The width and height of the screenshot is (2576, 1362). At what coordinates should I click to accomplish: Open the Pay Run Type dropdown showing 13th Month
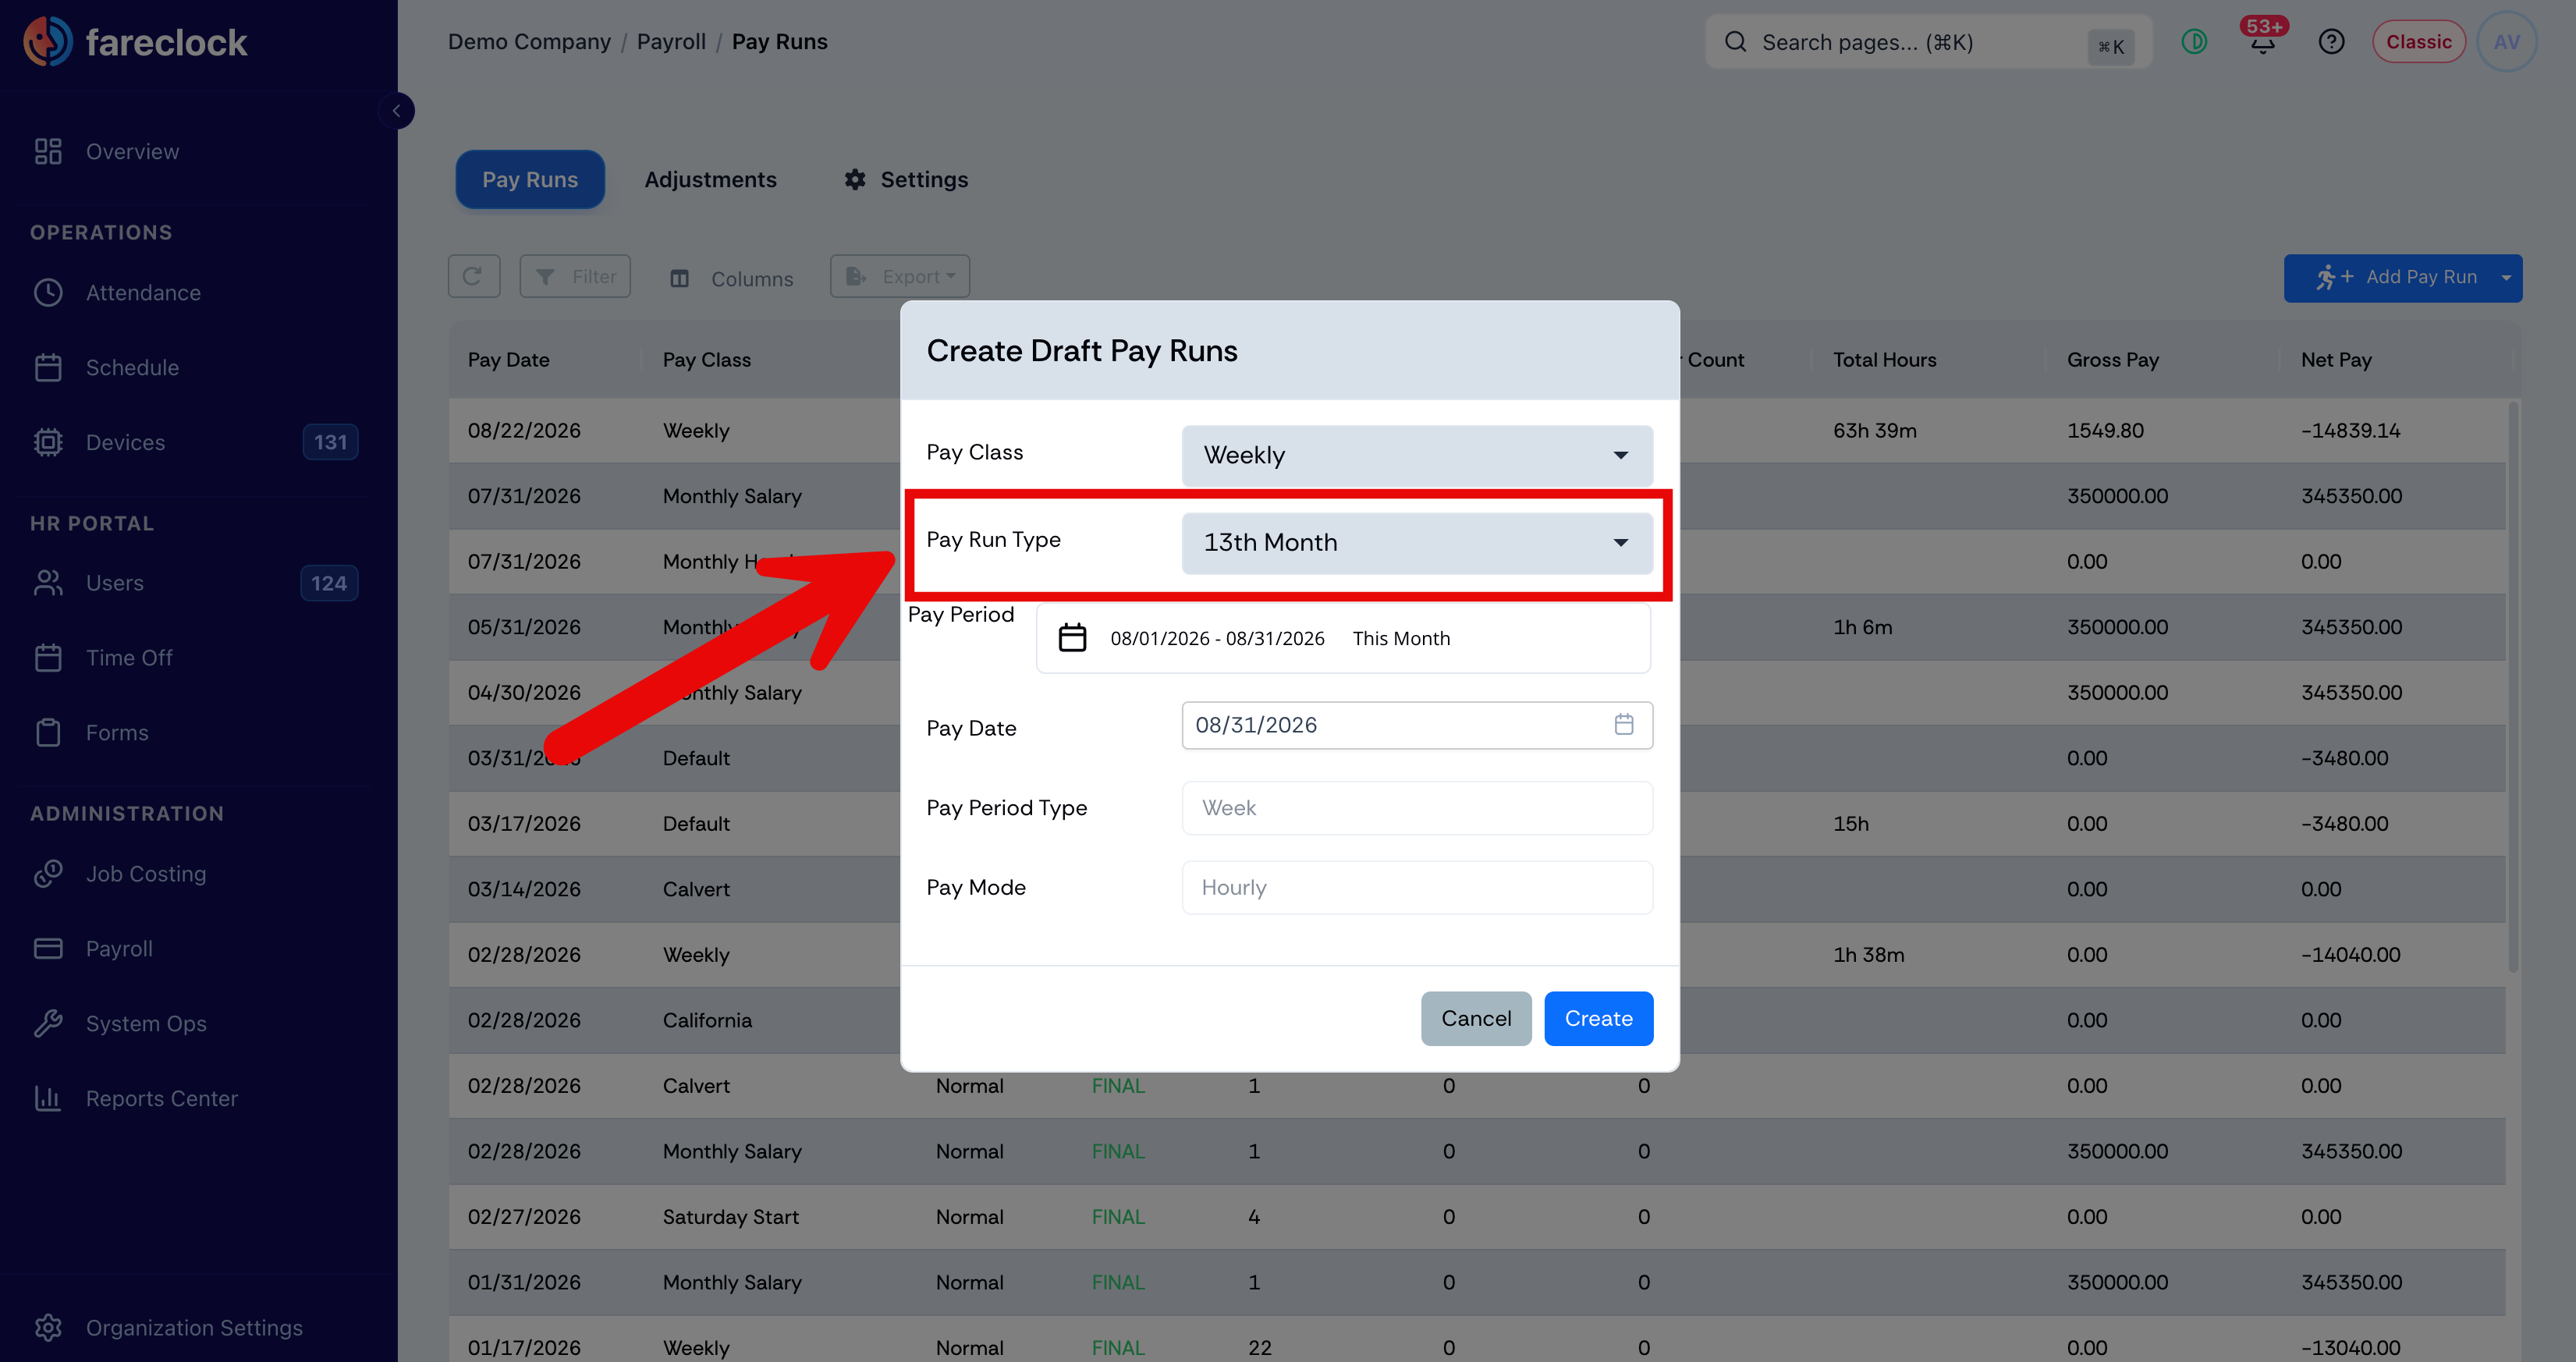point(1416,543)
